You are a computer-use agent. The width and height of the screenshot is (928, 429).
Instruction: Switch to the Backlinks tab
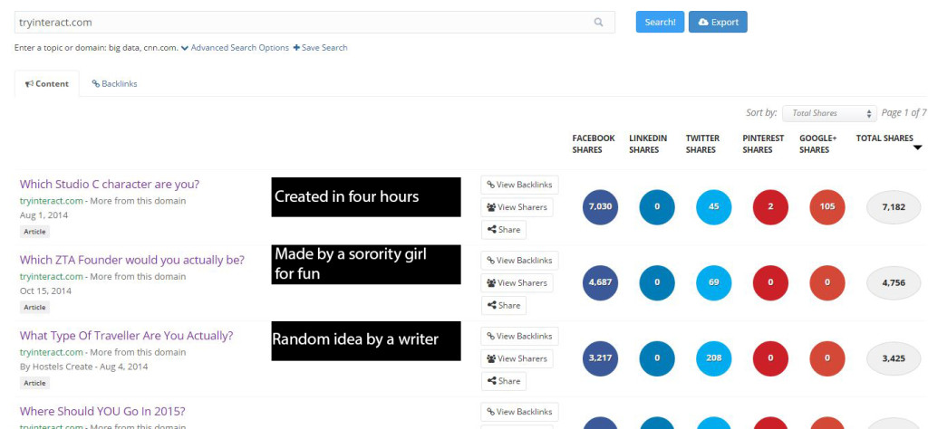click(x=114, y=84)
